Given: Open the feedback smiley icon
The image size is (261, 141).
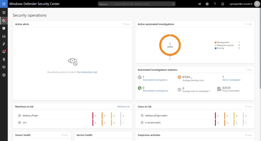Looking at the screenshot, I should pos(223,4).
